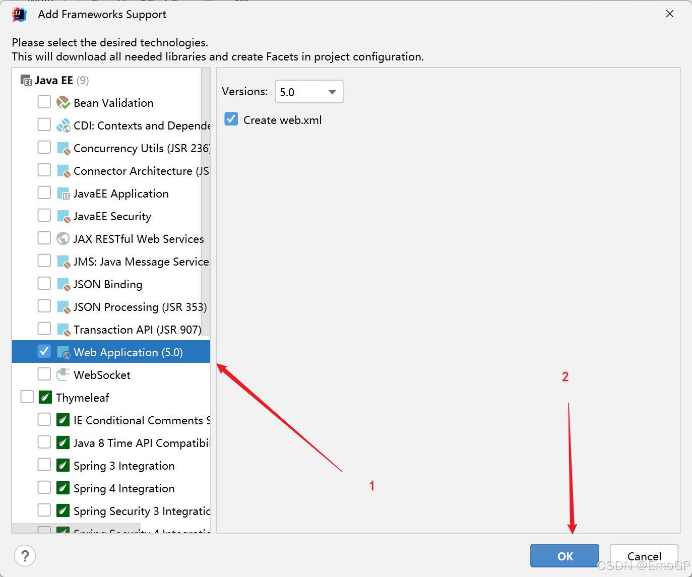Dismiss dialog with the Cancel button
This screenshot has height=577, width=692.
pyautogui.click(x=644, y=556)
